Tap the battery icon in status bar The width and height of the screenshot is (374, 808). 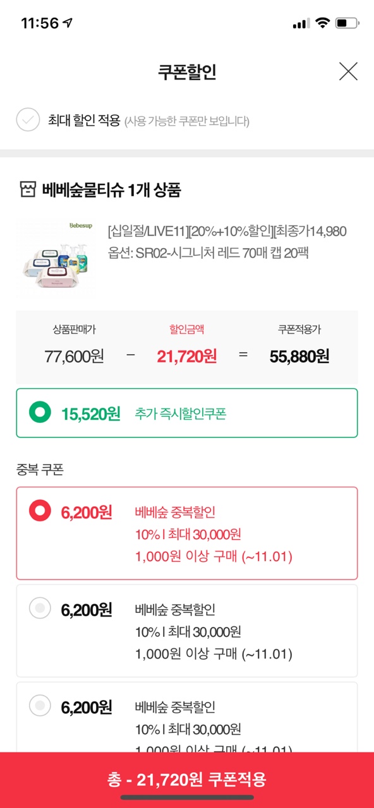tap(347, 23)
